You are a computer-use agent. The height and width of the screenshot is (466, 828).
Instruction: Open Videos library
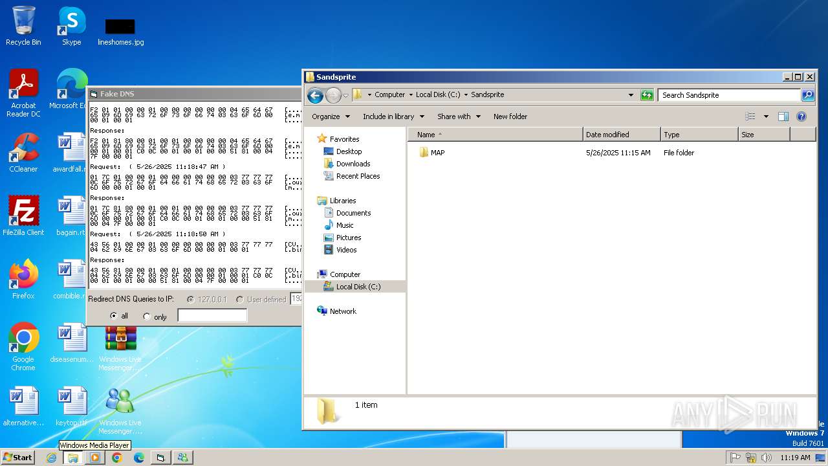pyautogui.click(x=346, y=250)
